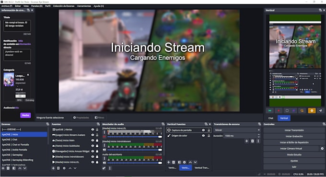Image resolution: width=326 pixels, height=177 pixels.
Task: Enable Modo Estudio
Action: (294, 155)
